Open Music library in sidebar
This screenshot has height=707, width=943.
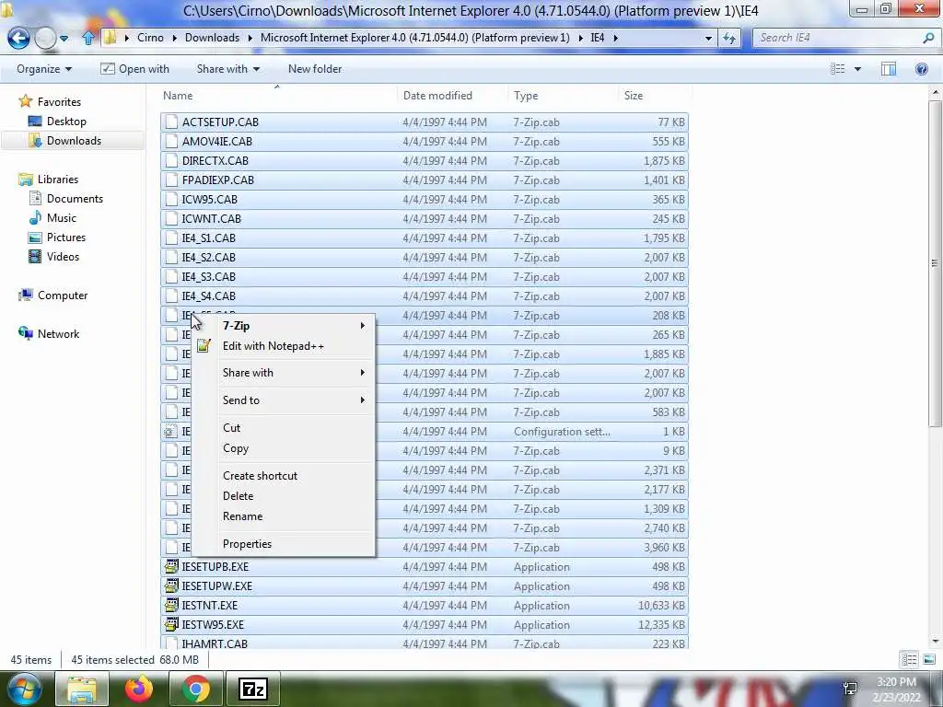[62, 218]
